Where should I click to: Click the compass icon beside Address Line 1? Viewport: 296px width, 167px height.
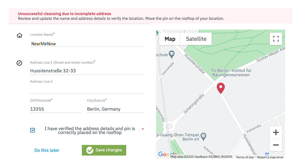tap(19, 63)
